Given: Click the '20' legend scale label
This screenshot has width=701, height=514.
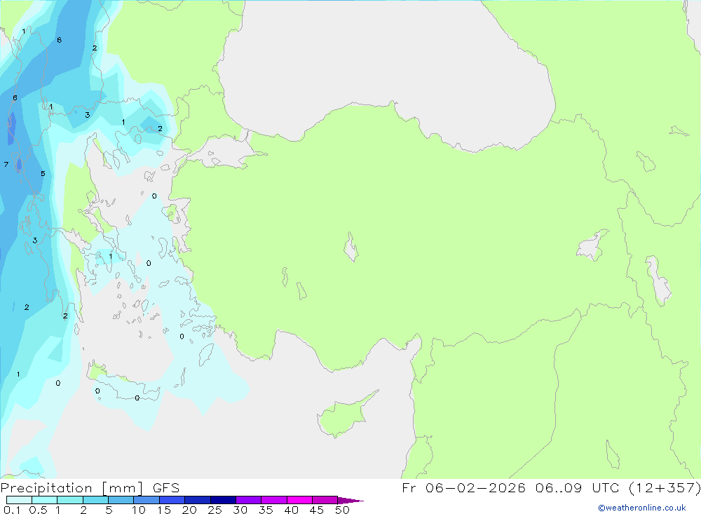Looking at the screenshot, I should 189,510.
